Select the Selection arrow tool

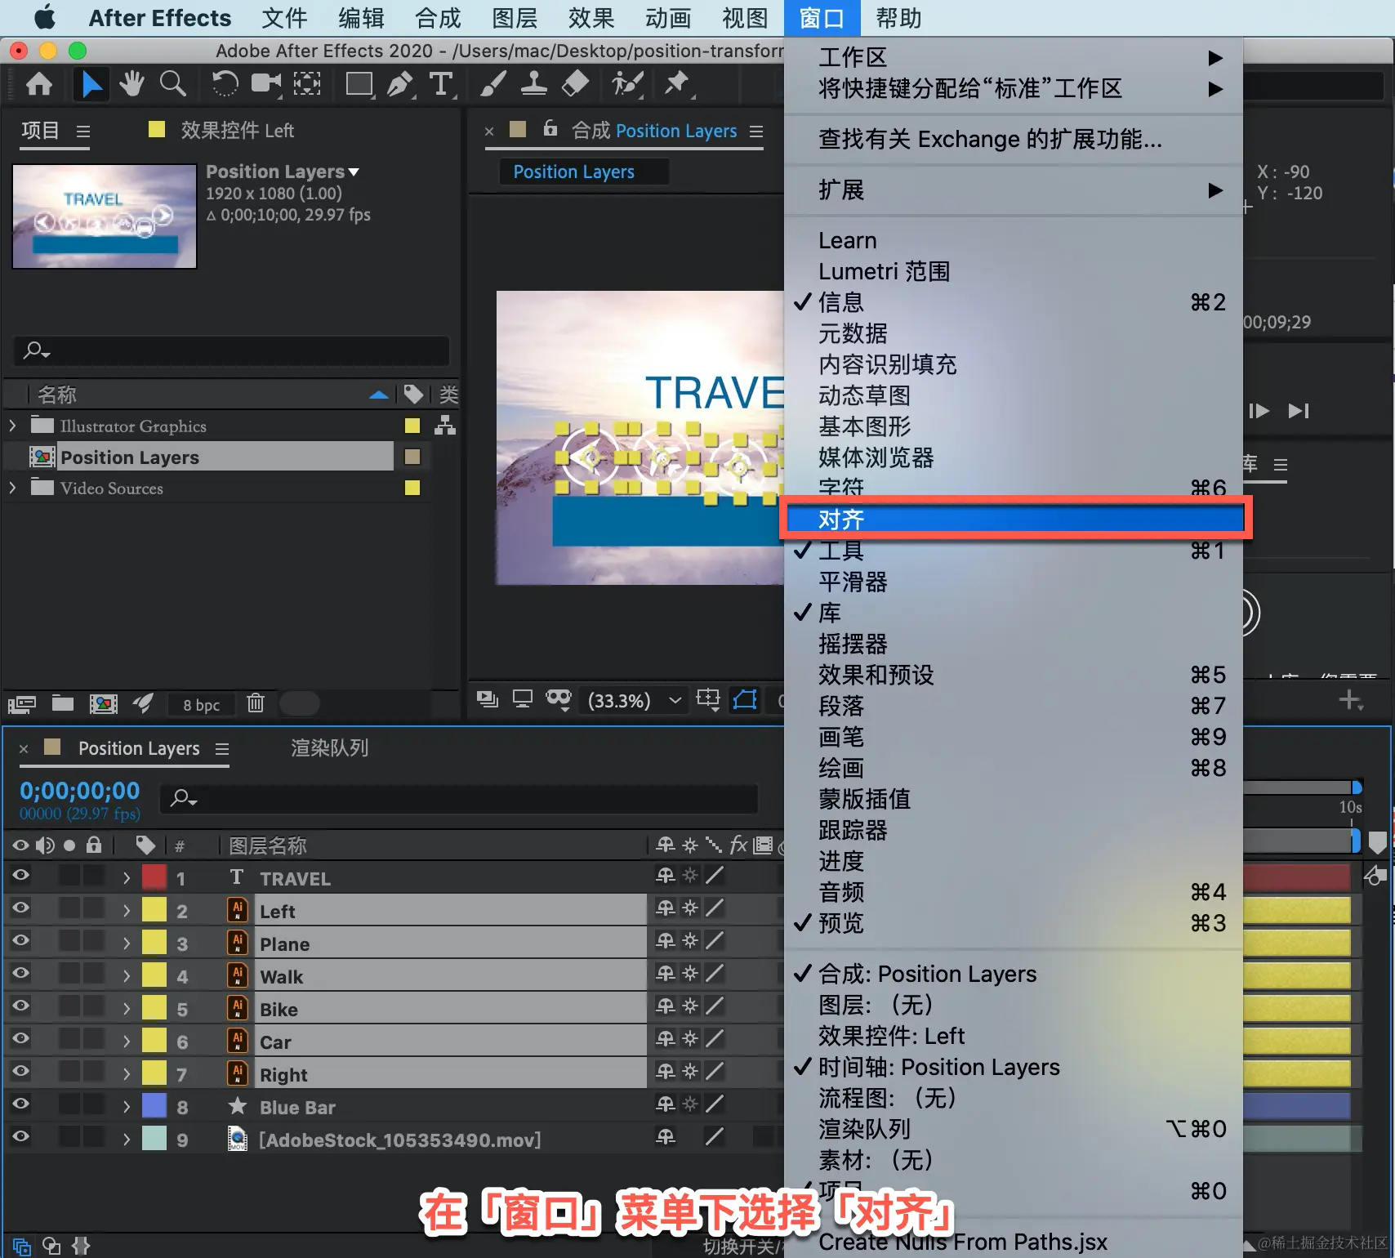pyautogui.click(x=91, y=83)
